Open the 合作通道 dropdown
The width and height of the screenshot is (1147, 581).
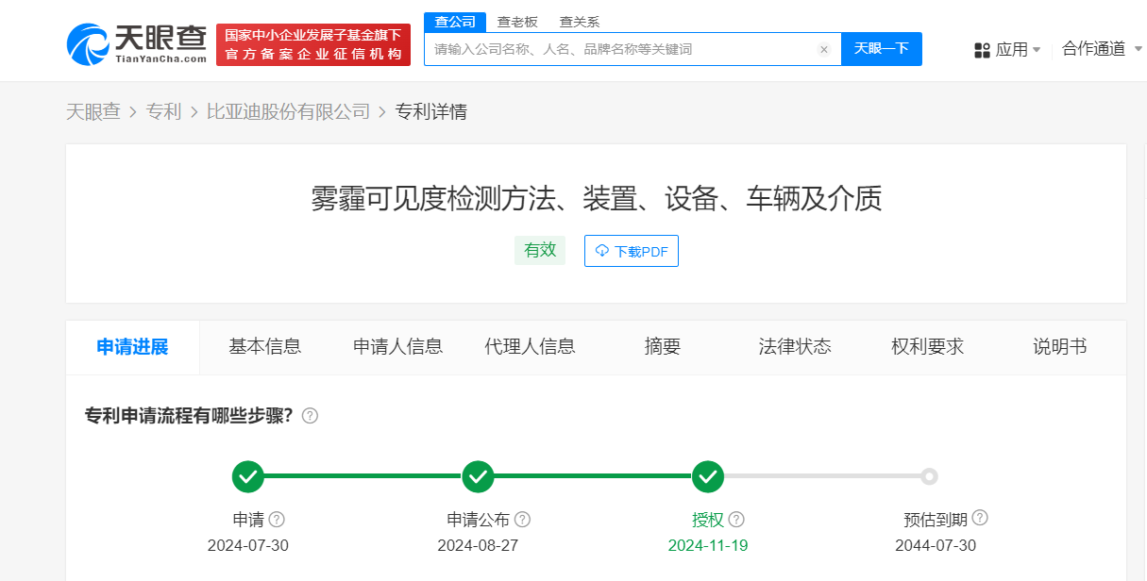[1102, 49]
